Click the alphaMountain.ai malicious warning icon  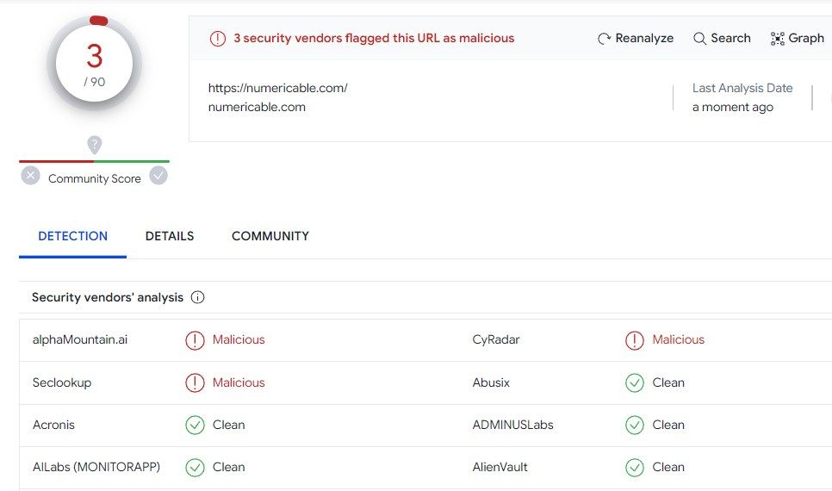tap(195, 340)
